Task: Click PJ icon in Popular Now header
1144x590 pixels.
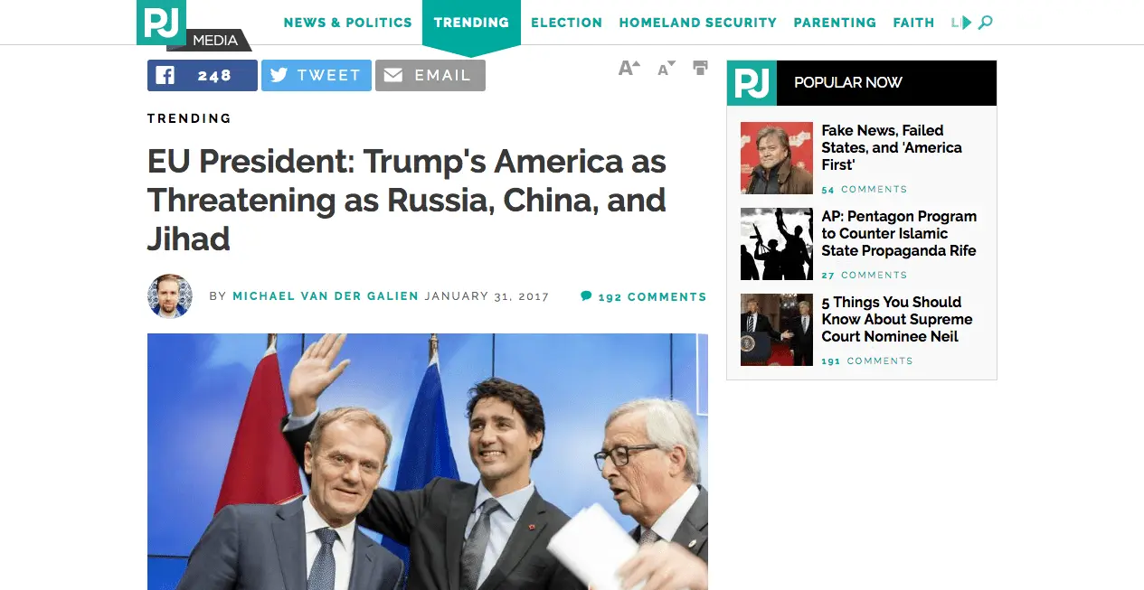Action: [x=752, y=83]
